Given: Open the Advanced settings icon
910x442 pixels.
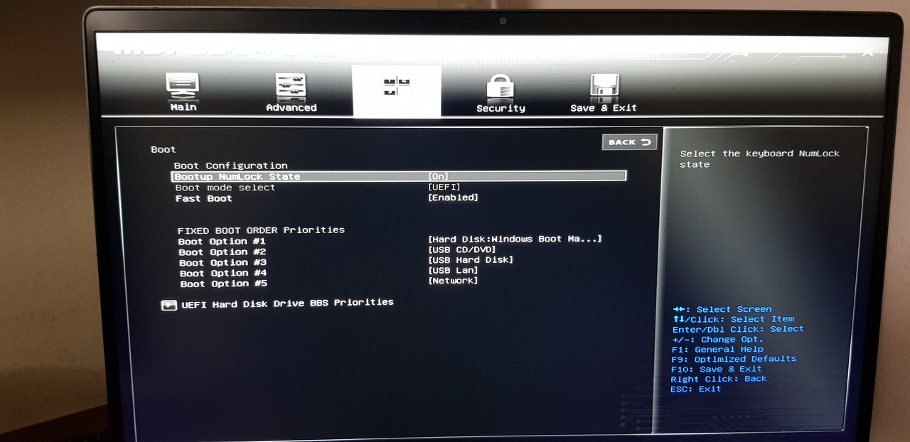Looking at the screenshot, I should (x=291, y=86).
